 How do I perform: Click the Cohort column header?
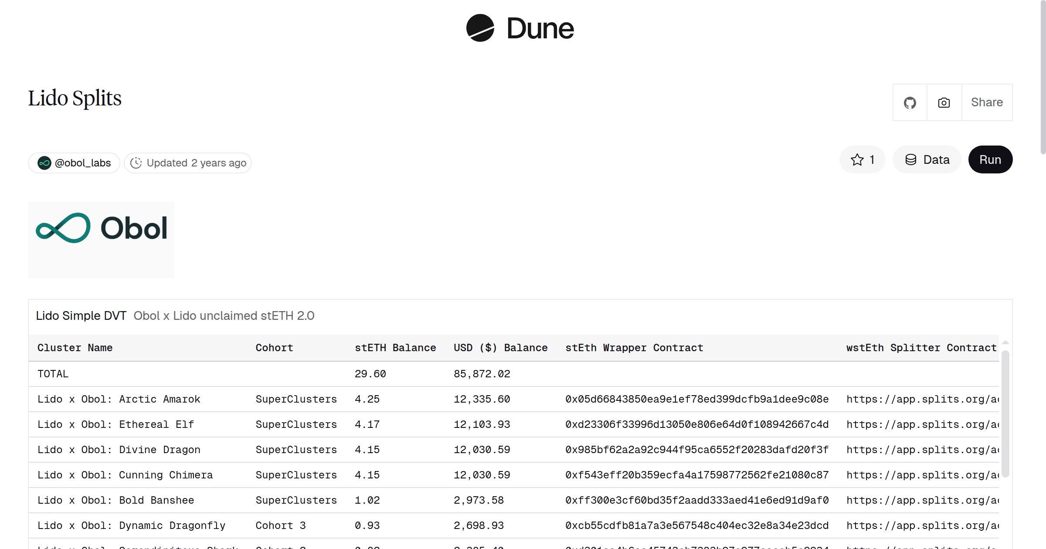point(274,348)
